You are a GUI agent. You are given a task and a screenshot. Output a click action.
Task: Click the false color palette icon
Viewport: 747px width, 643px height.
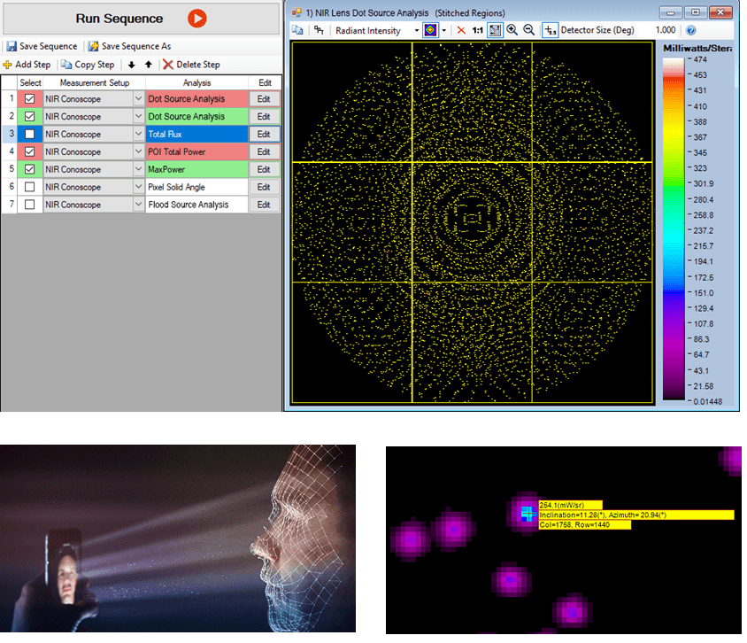pos(430,30)
